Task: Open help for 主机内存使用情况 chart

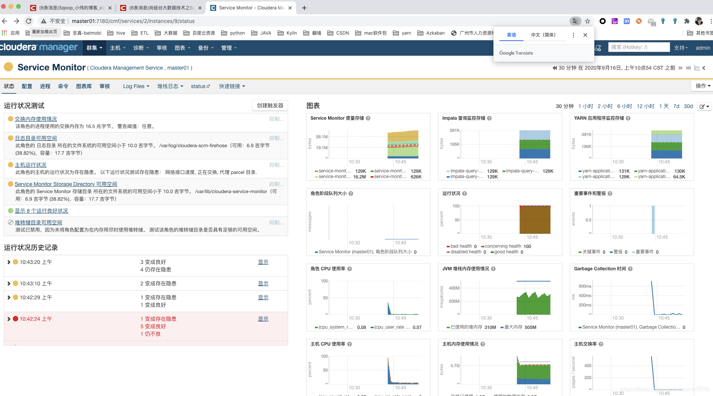Action: click(x=482, y=344)
